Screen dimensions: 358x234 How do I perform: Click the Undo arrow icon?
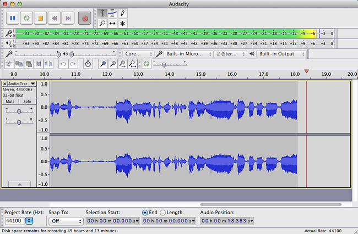(x=63, y=64)
